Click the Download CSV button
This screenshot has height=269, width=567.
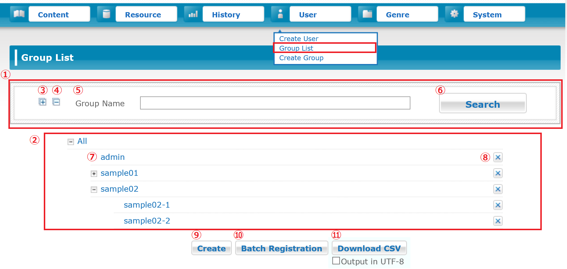369,248
